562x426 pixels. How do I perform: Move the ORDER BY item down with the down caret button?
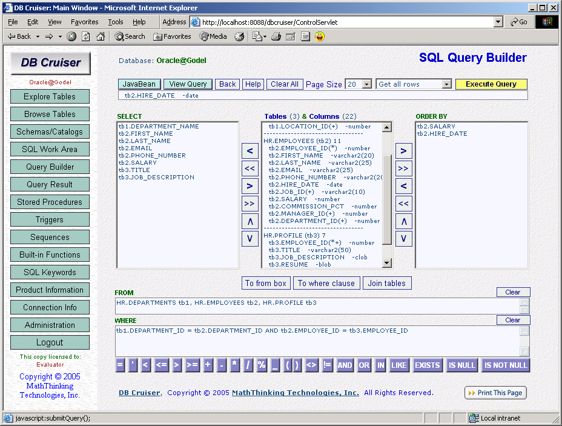click(403, 239)
